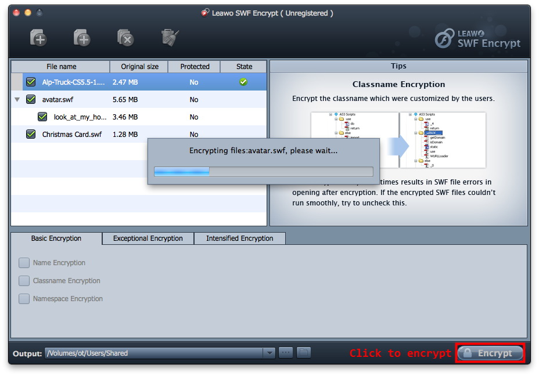Image resolution: width=539 pixels, height=376 pixels.
Task: Uncheck the avatar.swf checkbox
Action: pos(31,100)
